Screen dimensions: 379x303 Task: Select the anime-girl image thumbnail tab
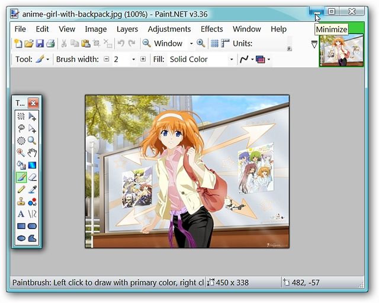click(x=342, y=50)
